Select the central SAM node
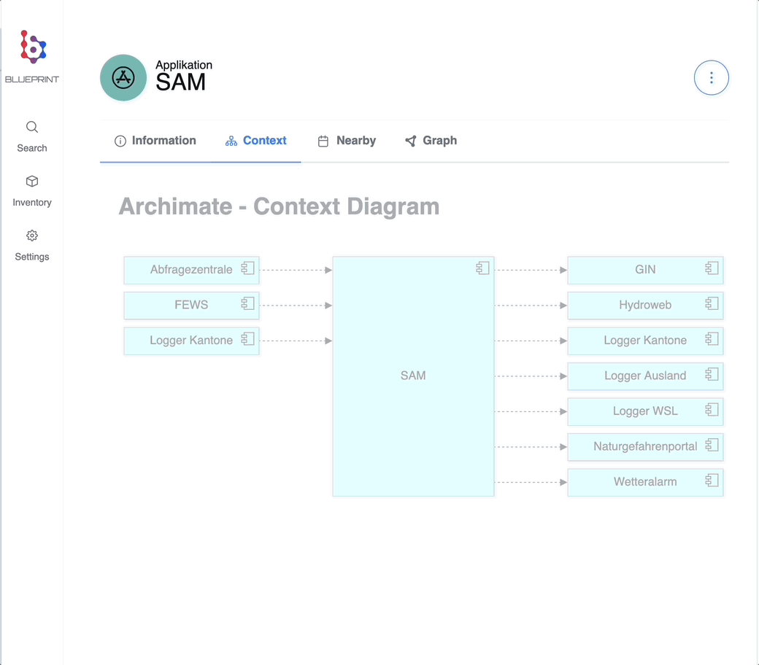 (x=413, y=376)
